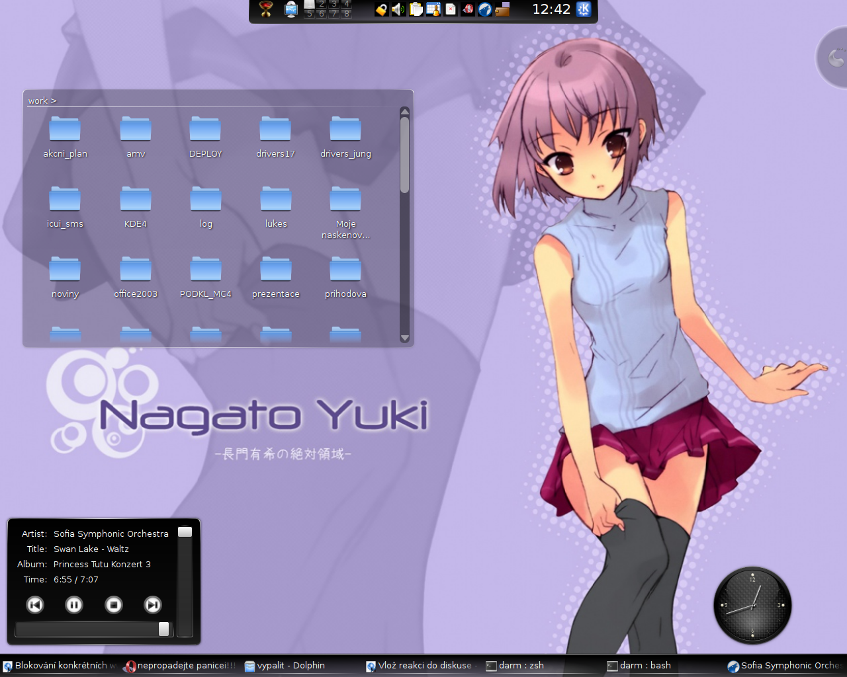Switch to 'Vlož reakci do diskuse' taskbar window
The image size is (847, 677).
click(422, 666)
